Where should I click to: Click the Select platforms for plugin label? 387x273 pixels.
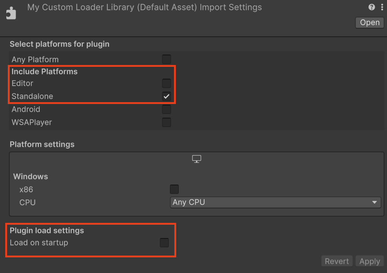pos(59,44)
